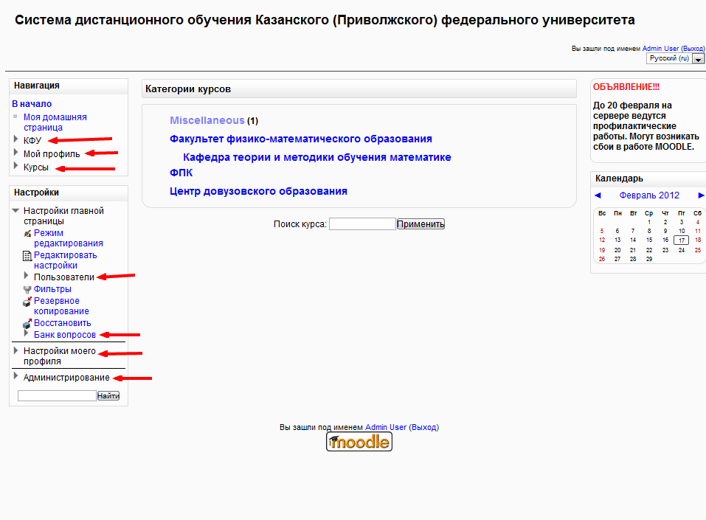Expand Настройки моего профиля section

pyautogui.click(x=15, y=350)
